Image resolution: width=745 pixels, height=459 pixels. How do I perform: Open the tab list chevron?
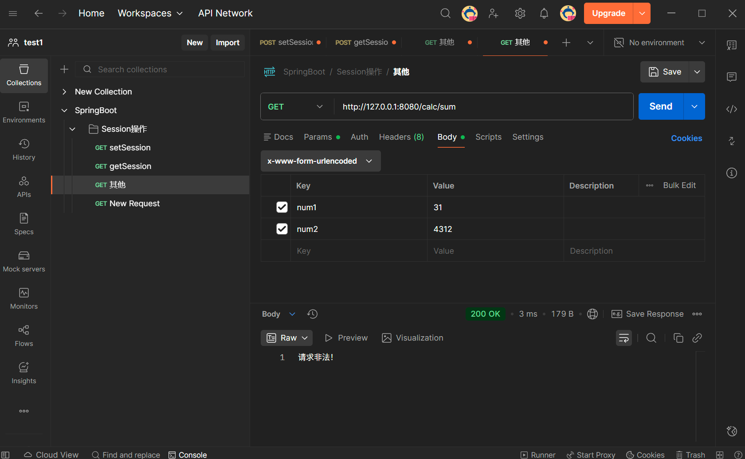click(x=590, y=43)
